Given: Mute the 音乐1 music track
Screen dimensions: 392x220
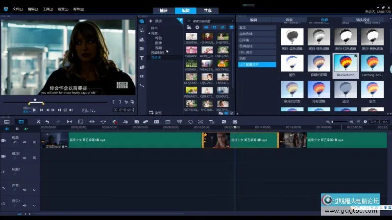Looking at the screenshot, I should (24, 205).
